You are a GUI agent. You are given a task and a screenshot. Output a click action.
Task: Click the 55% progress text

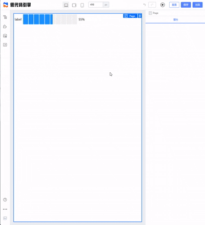(x=81, y=19)
